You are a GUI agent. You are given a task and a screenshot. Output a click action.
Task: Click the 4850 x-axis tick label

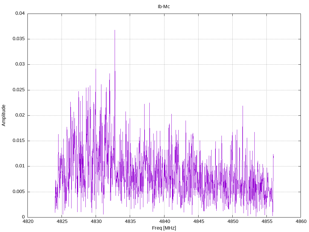(233, 221)
